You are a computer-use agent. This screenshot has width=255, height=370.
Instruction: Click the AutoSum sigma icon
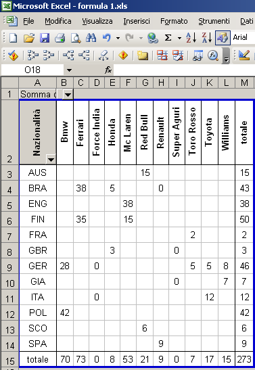(168, 38)
